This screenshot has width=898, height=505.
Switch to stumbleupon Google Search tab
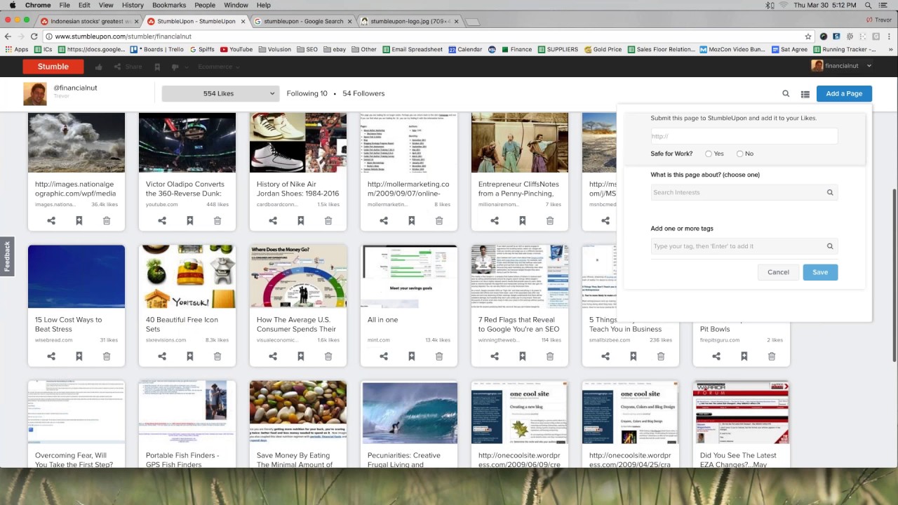(302, 21)
